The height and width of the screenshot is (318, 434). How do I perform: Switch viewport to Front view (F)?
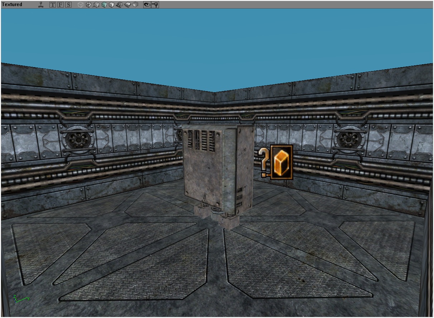click(x=60, y=5)
